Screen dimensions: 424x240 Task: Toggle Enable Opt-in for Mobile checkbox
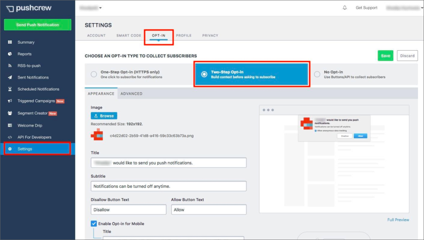94,223
